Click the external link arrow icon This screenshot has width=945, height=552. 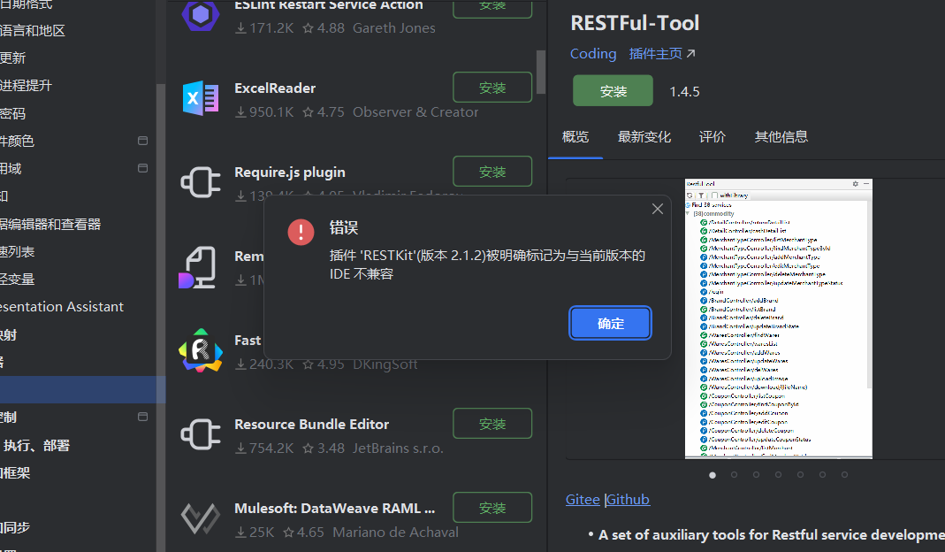[x=690, y=54]
